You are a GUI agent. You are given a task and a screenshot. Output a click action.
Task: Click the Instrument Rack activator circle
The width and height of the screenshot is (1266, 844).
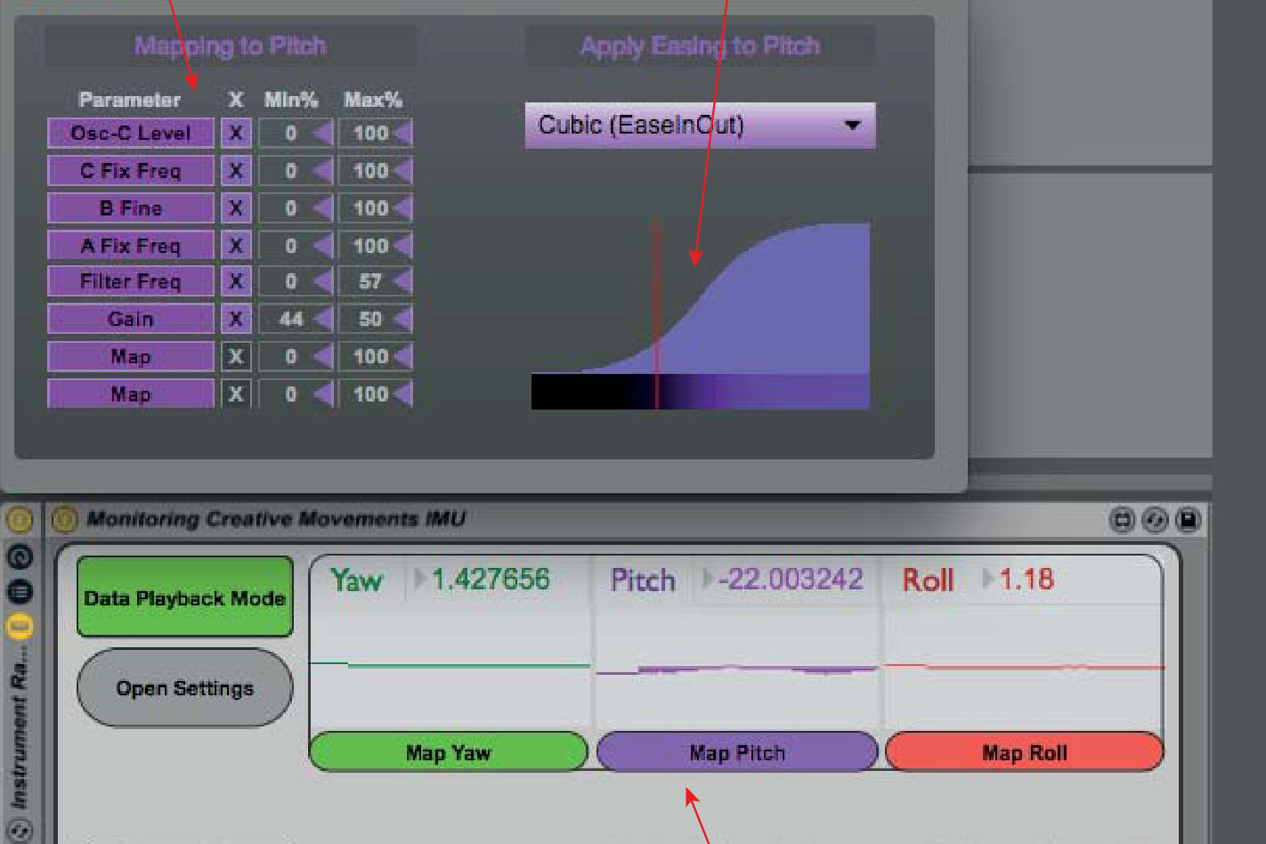point(20,519)
